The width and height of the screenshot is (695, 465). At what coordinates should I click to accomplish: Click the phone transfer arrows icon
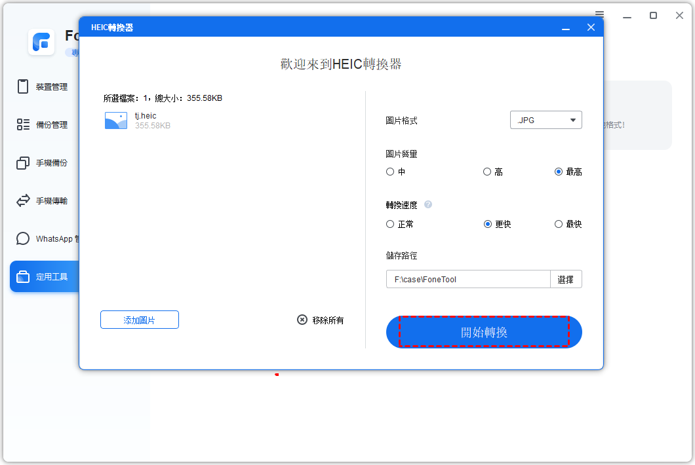24,200
